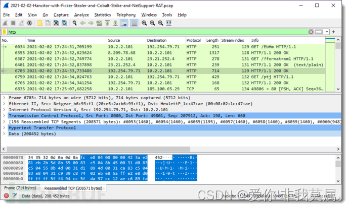Jump to the first packet icon
The width and height of the screenshot is (349, 207).
107,23
